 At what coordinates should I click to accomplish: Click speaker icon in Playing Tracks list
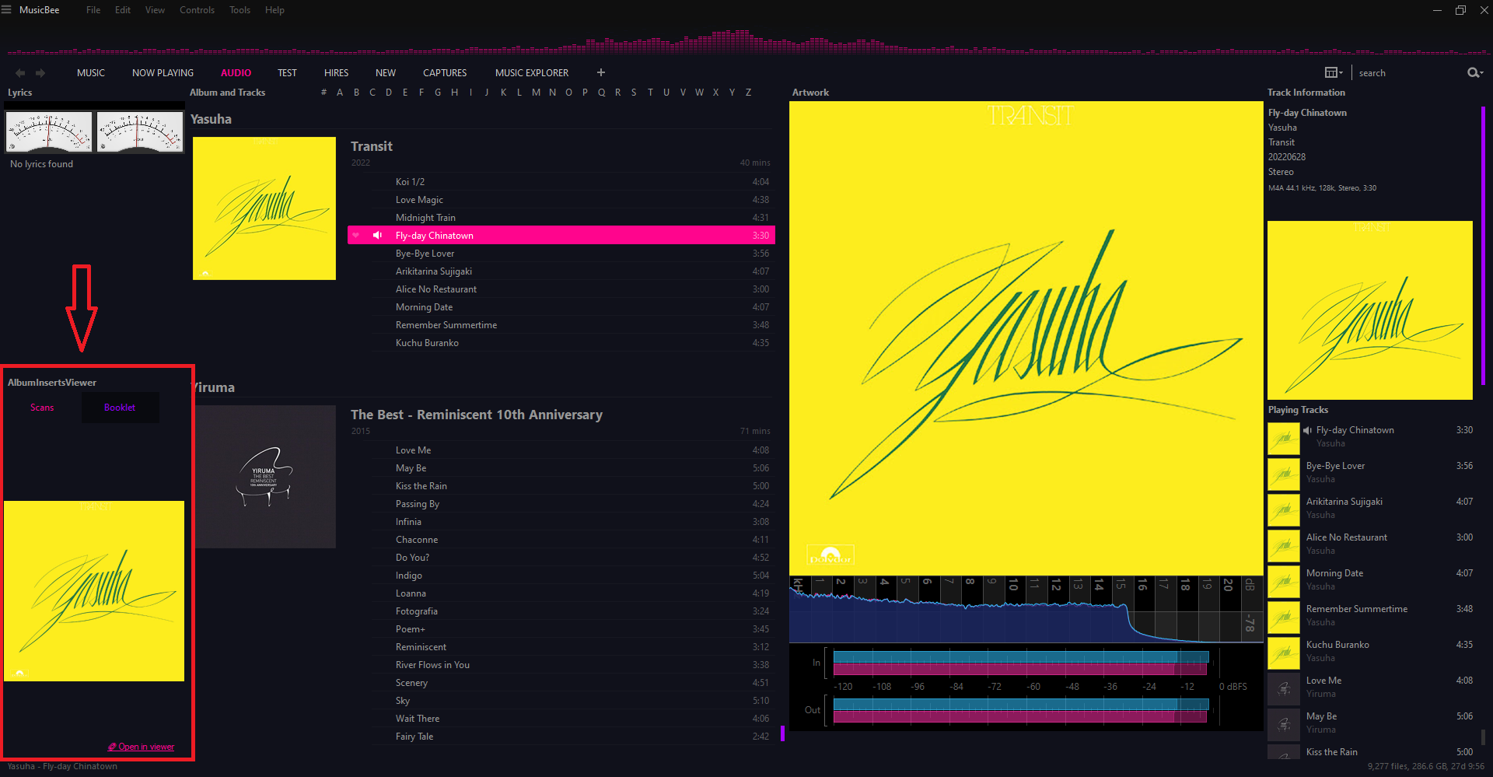tap(1307, 430)
